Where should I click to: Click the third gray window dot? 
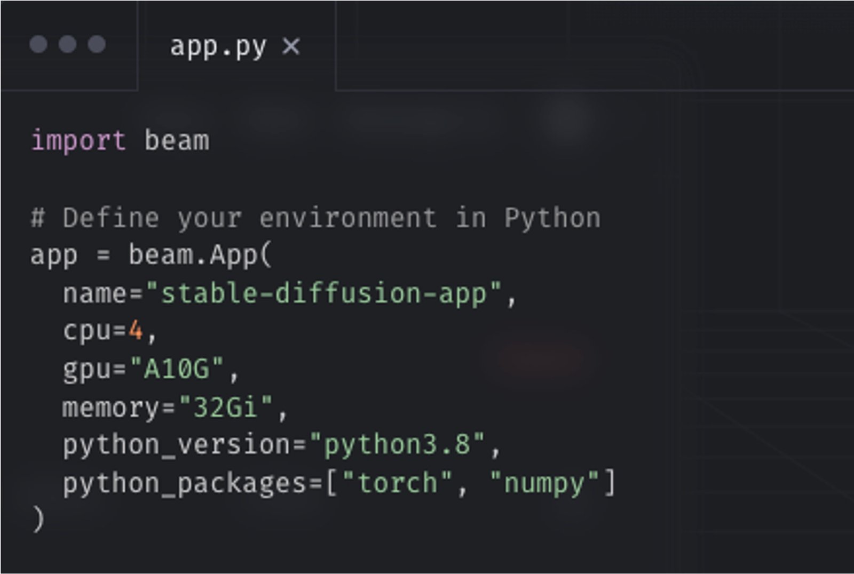point(96,44)
